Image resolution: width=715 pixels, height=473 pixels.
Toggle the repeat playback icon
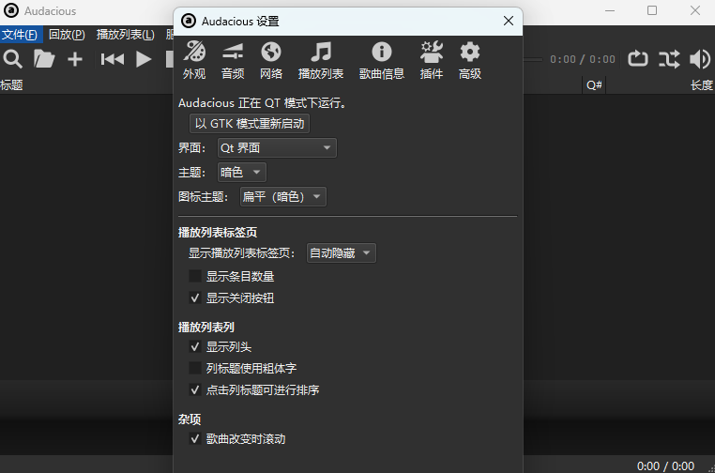coord(638,59)
